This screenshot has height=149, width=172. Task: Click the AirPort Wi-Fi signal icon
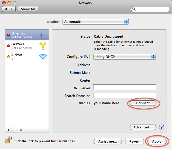click(x=43, y=57)
